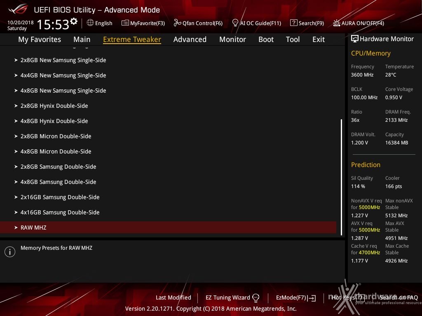
Task: Open the Tool tab
Action: point(293,39)
